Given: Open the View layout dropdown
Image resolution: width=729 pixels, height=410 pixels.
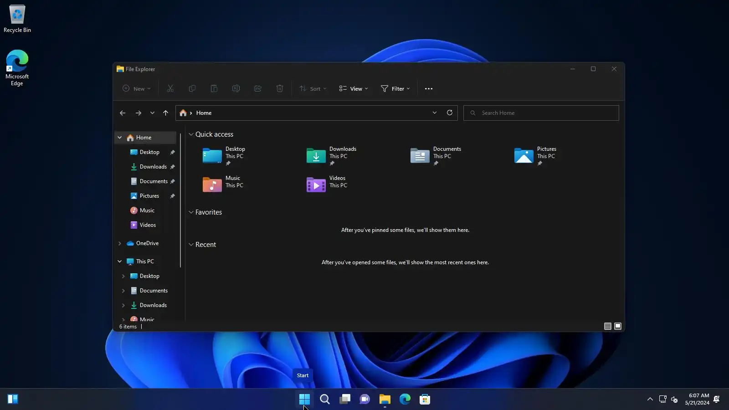Looking at the screenshot, I should [354, 89].
